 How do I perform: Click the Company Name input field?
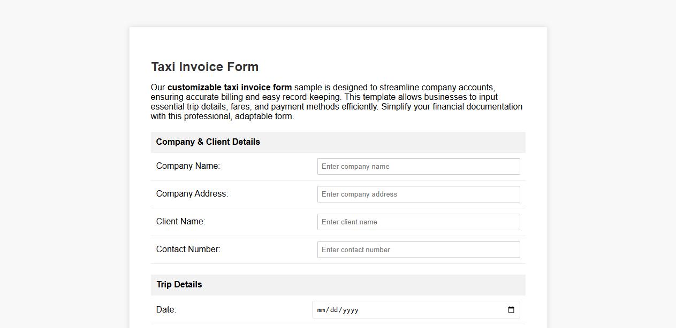click(x=419, y=166)
